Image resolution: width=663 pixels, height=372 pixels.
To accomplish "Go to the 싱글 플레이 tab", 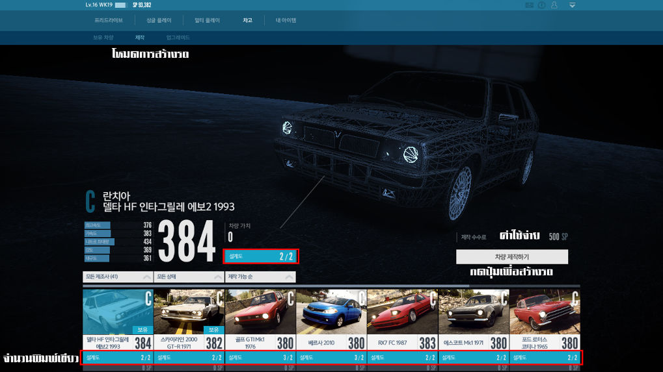I will (159, 21).
